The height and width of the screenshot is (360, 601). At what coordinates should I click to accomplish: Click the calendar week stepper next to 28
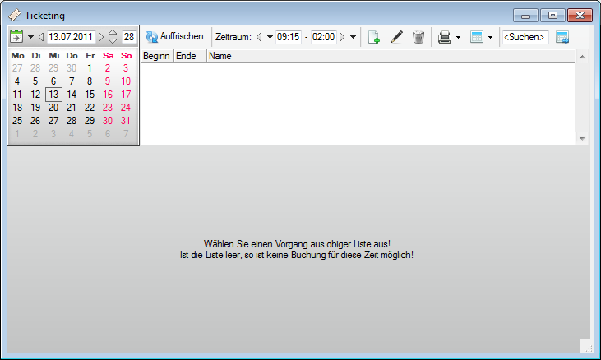click(113, 37)
